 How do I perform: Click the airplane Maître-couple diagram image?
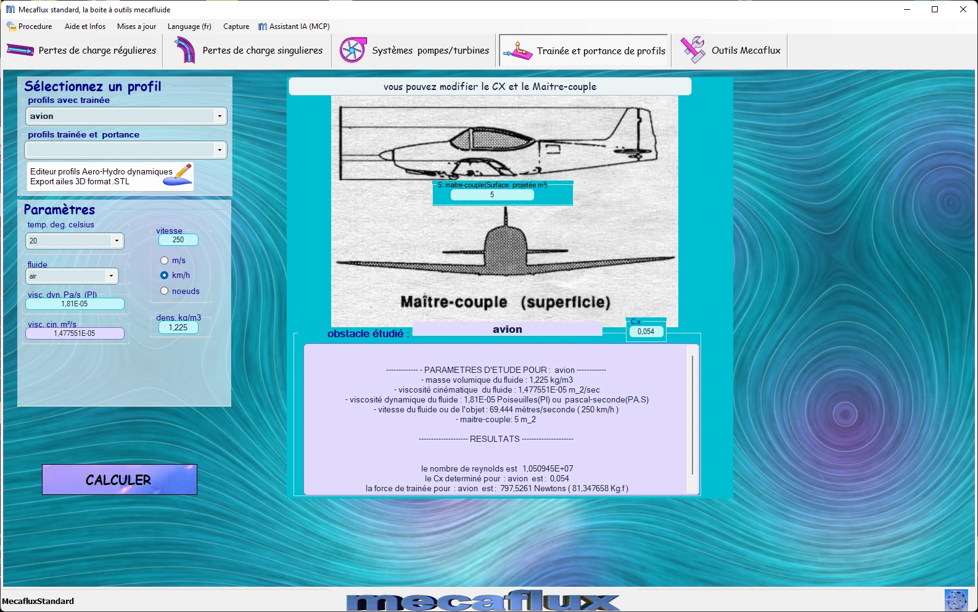[x=504, y=211]
